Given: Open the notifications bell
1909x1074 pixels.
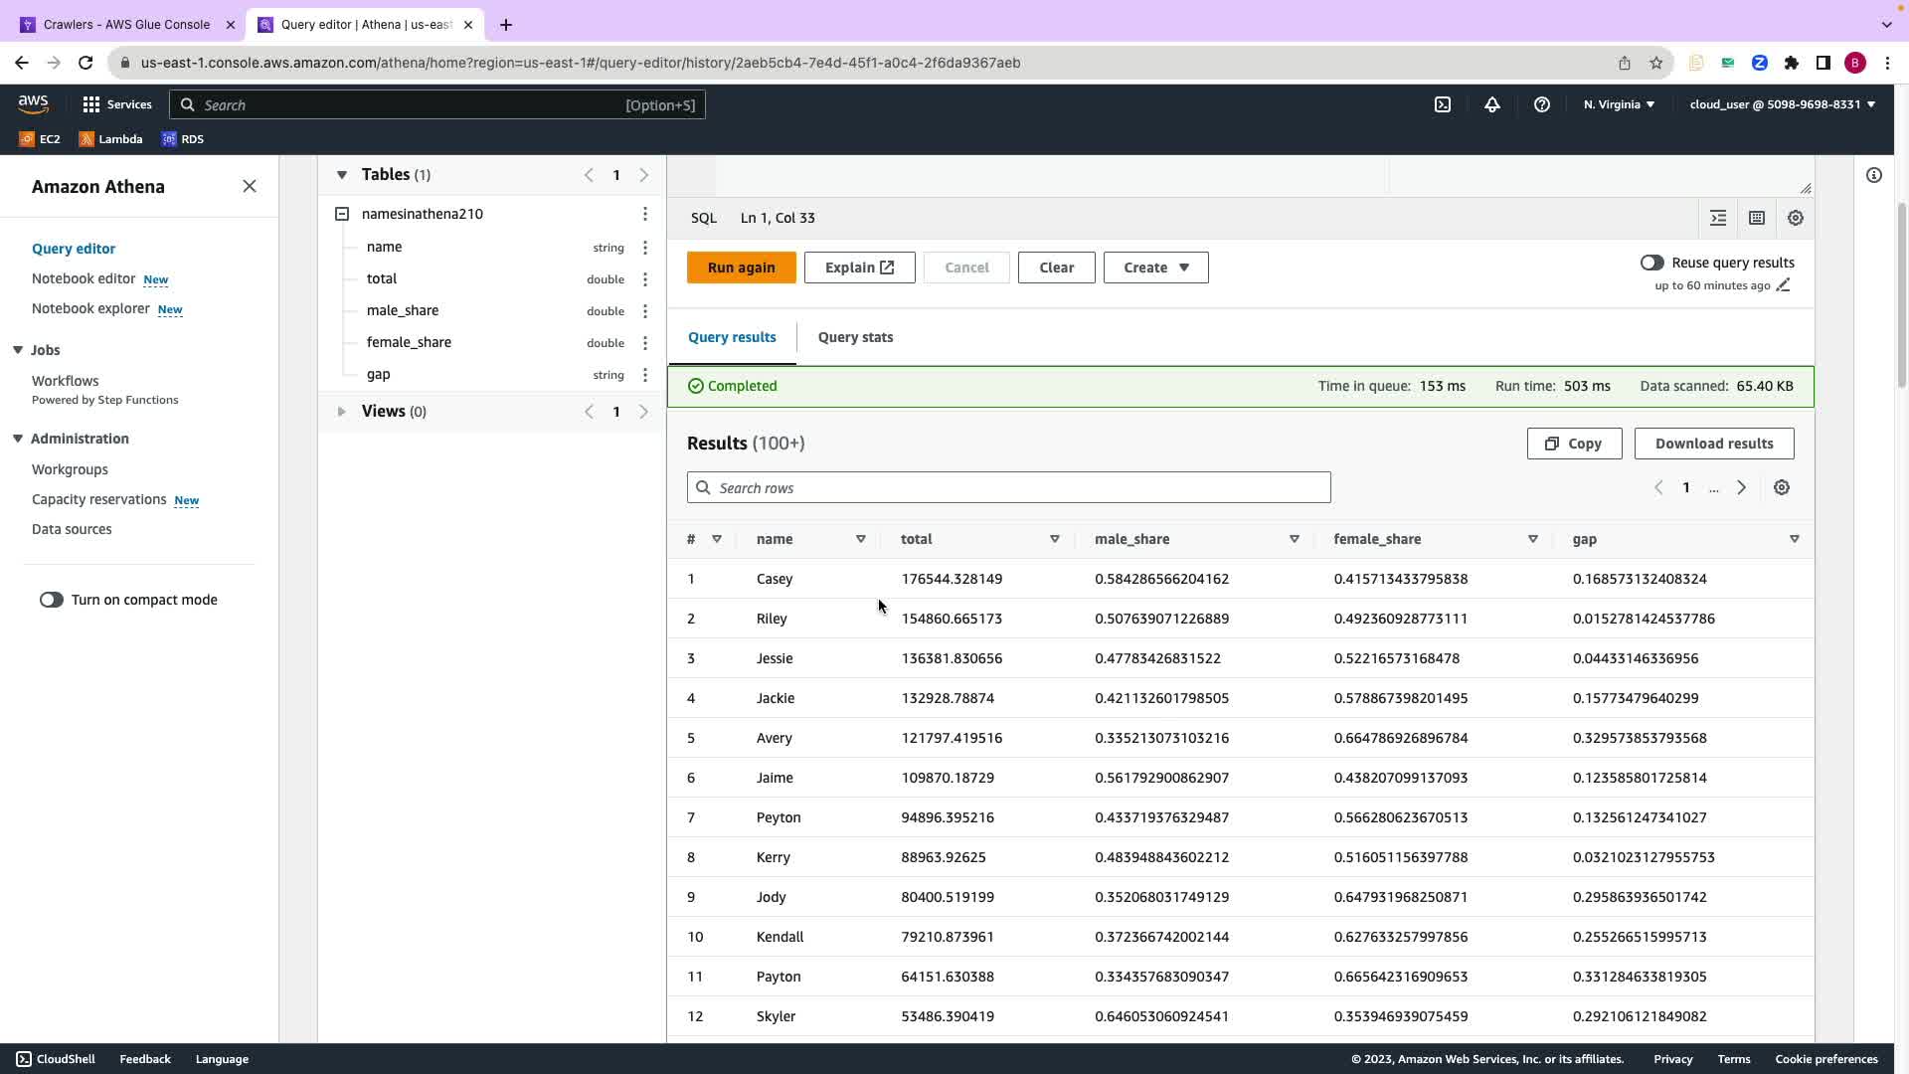Looking at the screenshot, I should 1492,104.
